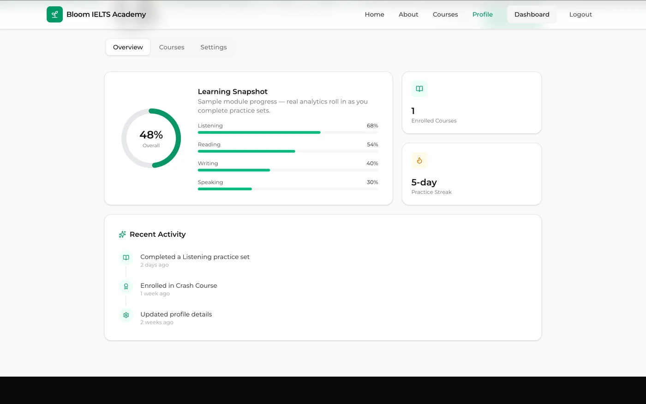Open the Settings tab
The height and width of the screenshot is (404, 646).
(214, 47)
